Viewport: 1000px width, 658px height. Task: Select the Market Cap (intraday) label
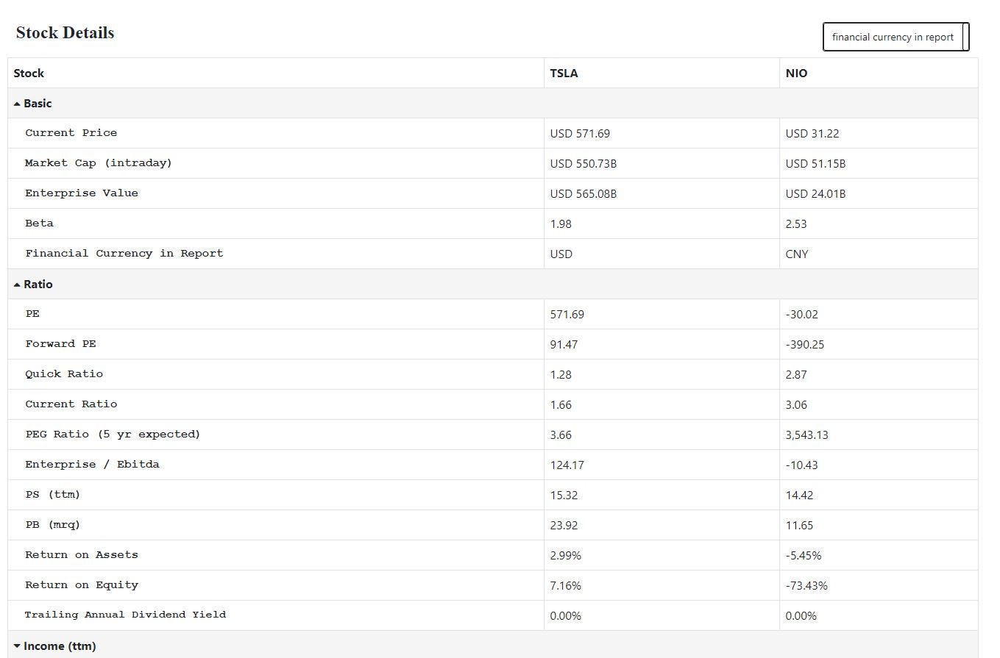(99, 163)
